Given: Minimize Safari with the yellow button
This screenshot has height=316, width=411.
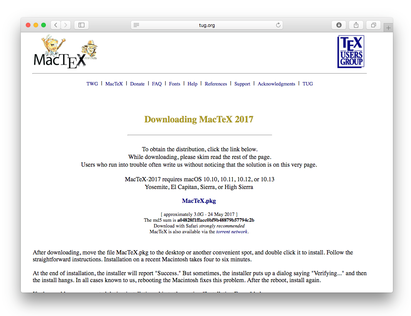Looking at the screenshot, I should [x=36, y=25].
